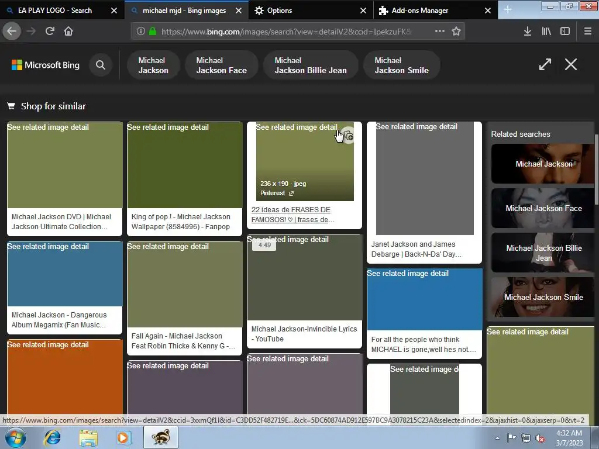The image size is (599, 449).
Task: Close the Bing image detail view
Action: [x=571, y=64]
